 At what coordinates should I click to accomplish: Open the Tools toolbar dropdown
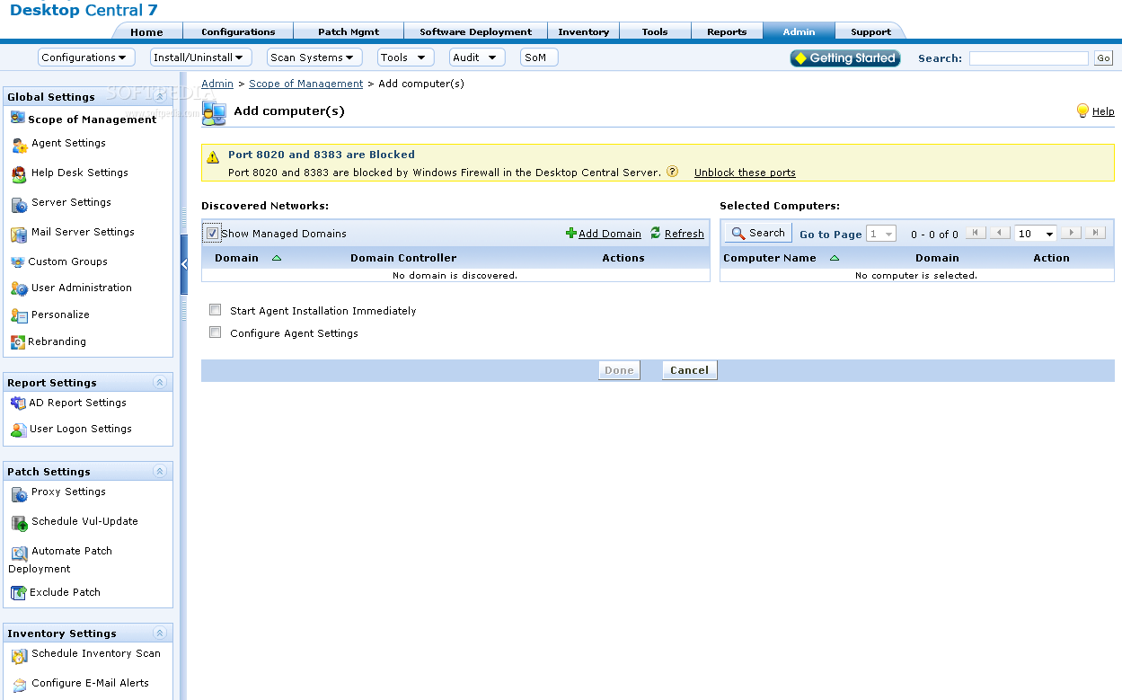(405, 58)
